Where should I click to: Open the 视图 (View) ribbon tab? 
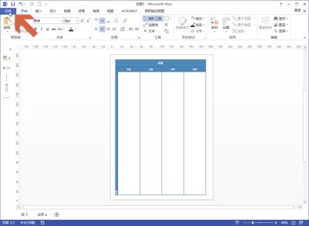pos(111,11)
